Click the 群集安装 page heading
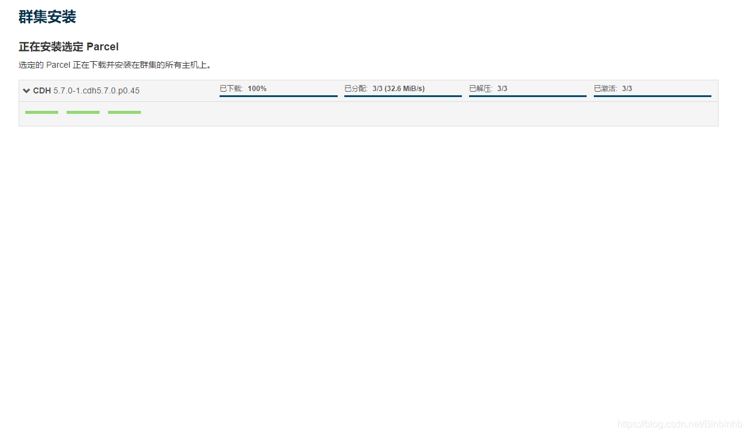 [x=47, y=17]
